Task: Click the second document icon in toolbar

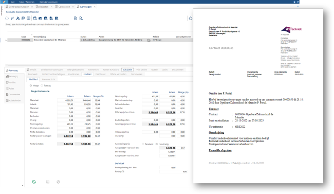Action: [x=81, y=19]
